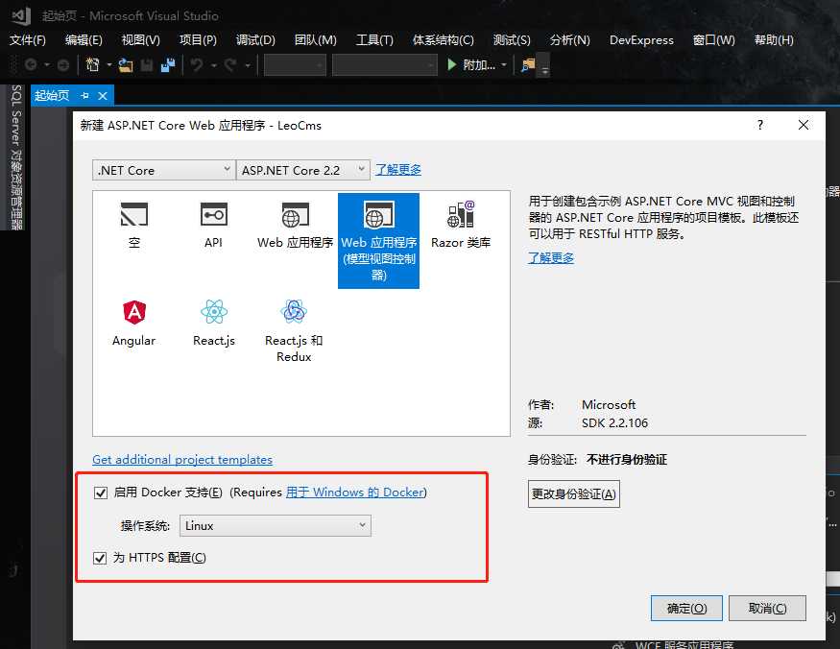Pick the Angular template
840x649 pixels.
pyautogui.click(x=134, y=324)
